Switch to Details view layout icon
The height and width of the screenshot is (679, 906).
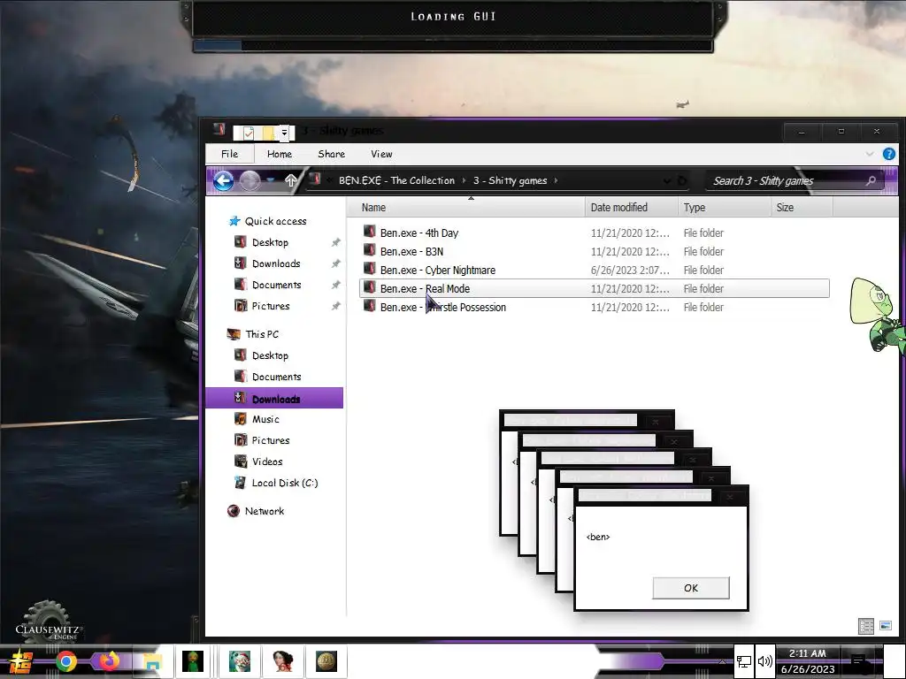click(865, 626)
